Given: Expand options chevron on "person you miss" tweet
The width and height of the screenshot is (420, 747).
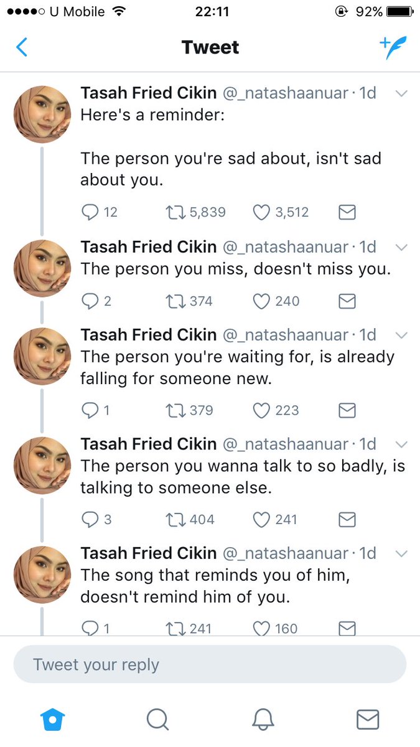Looking at the screenshot, I should pyautogui.click(x=401, y=247).
